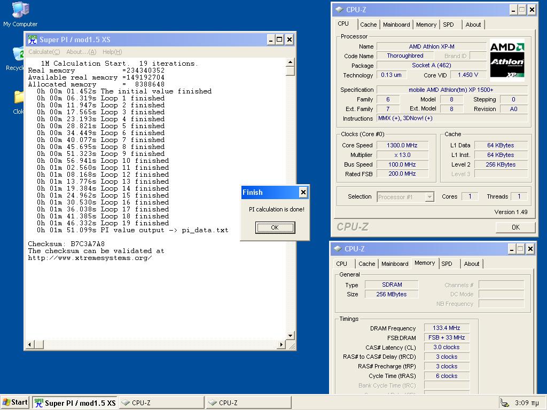
Task: Click the 200.0 MHz rated FSB value
Action: [402, 174]
